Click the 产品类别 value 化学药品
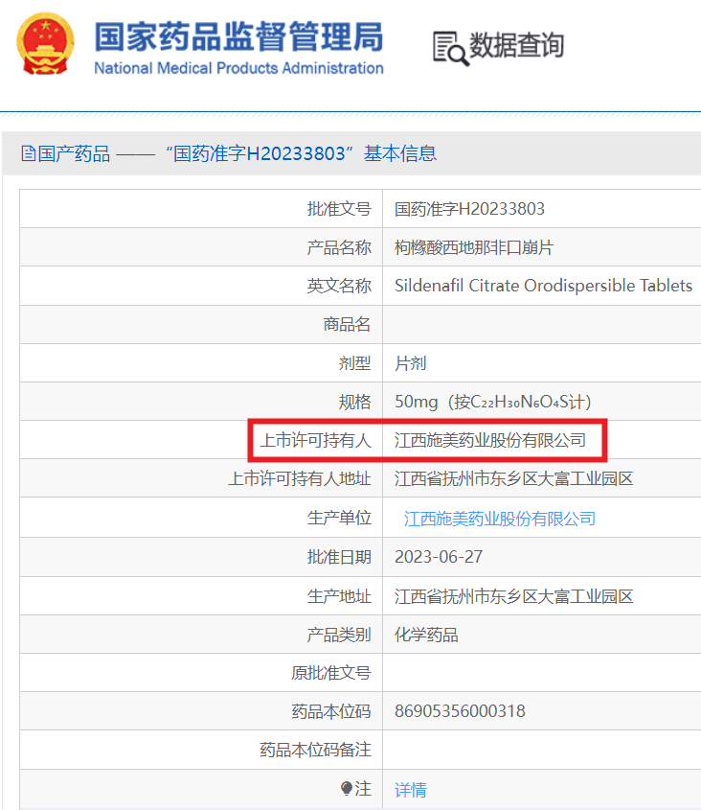Image resolution: width=701 pixels, height=810 pixels. tap(426, 635)
